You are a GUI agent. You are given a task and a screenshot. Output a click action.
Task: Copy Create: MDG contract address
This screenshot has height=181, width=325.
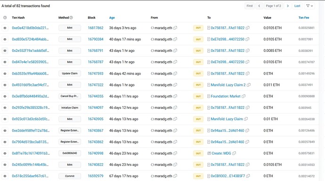click(x=234, y=153)
